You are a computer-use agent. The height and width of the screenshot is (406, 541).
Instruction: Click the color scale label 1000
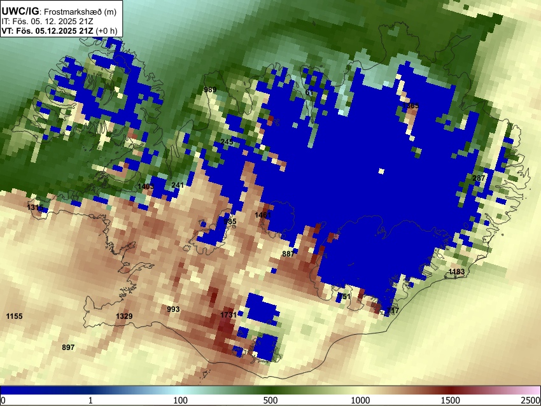click(x=360, y=400)
